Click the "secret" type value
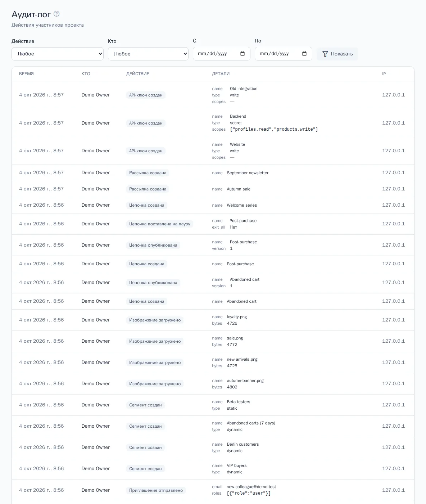 pos(236,123)
